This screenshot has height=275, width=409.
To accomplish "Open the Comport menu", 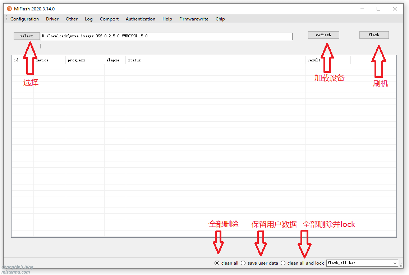I will pos(109,19).
